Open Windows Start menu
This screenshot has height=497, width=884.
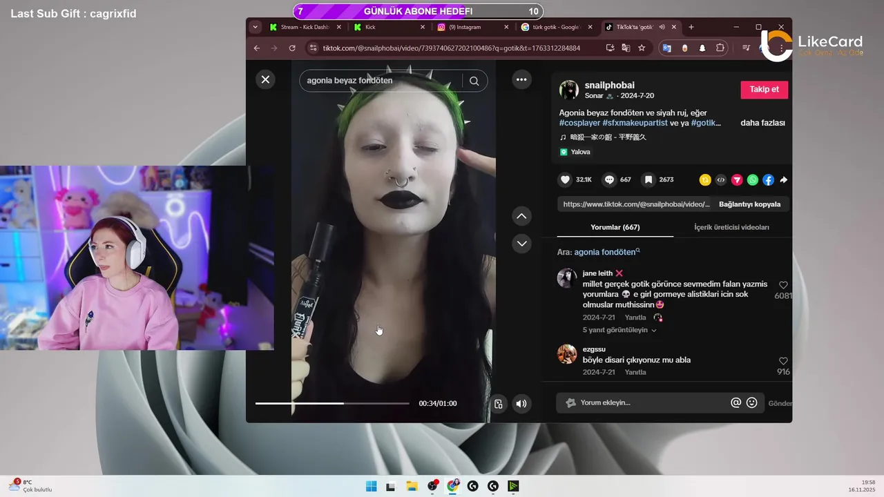click(371, 486)
